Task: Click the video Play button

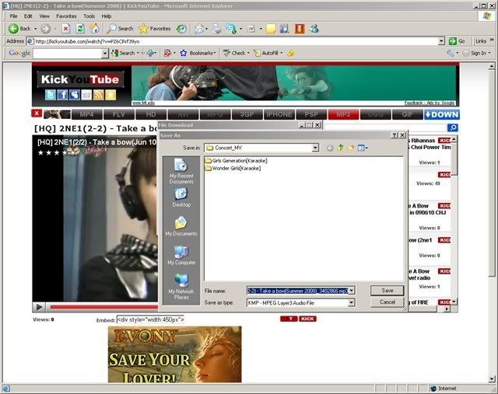Action: 39,307
